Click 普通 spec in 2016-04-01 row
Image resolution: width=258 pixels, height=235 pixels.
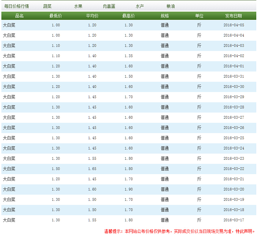(x=165, y=66)
